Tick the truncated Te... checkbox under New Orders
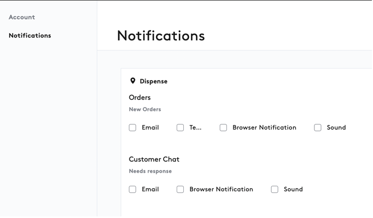 pos(180,127)
